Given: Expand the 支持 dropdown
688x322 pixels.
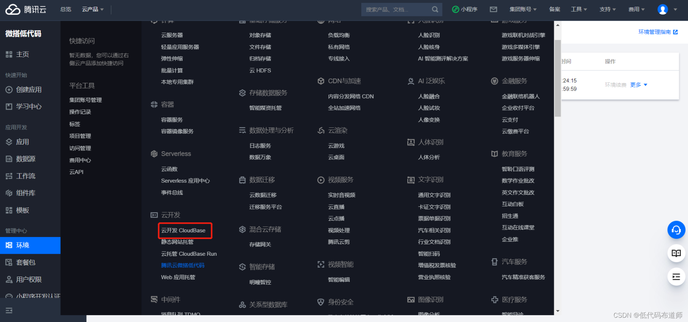Looking at the screenshot, I should [x=607, y=9].
